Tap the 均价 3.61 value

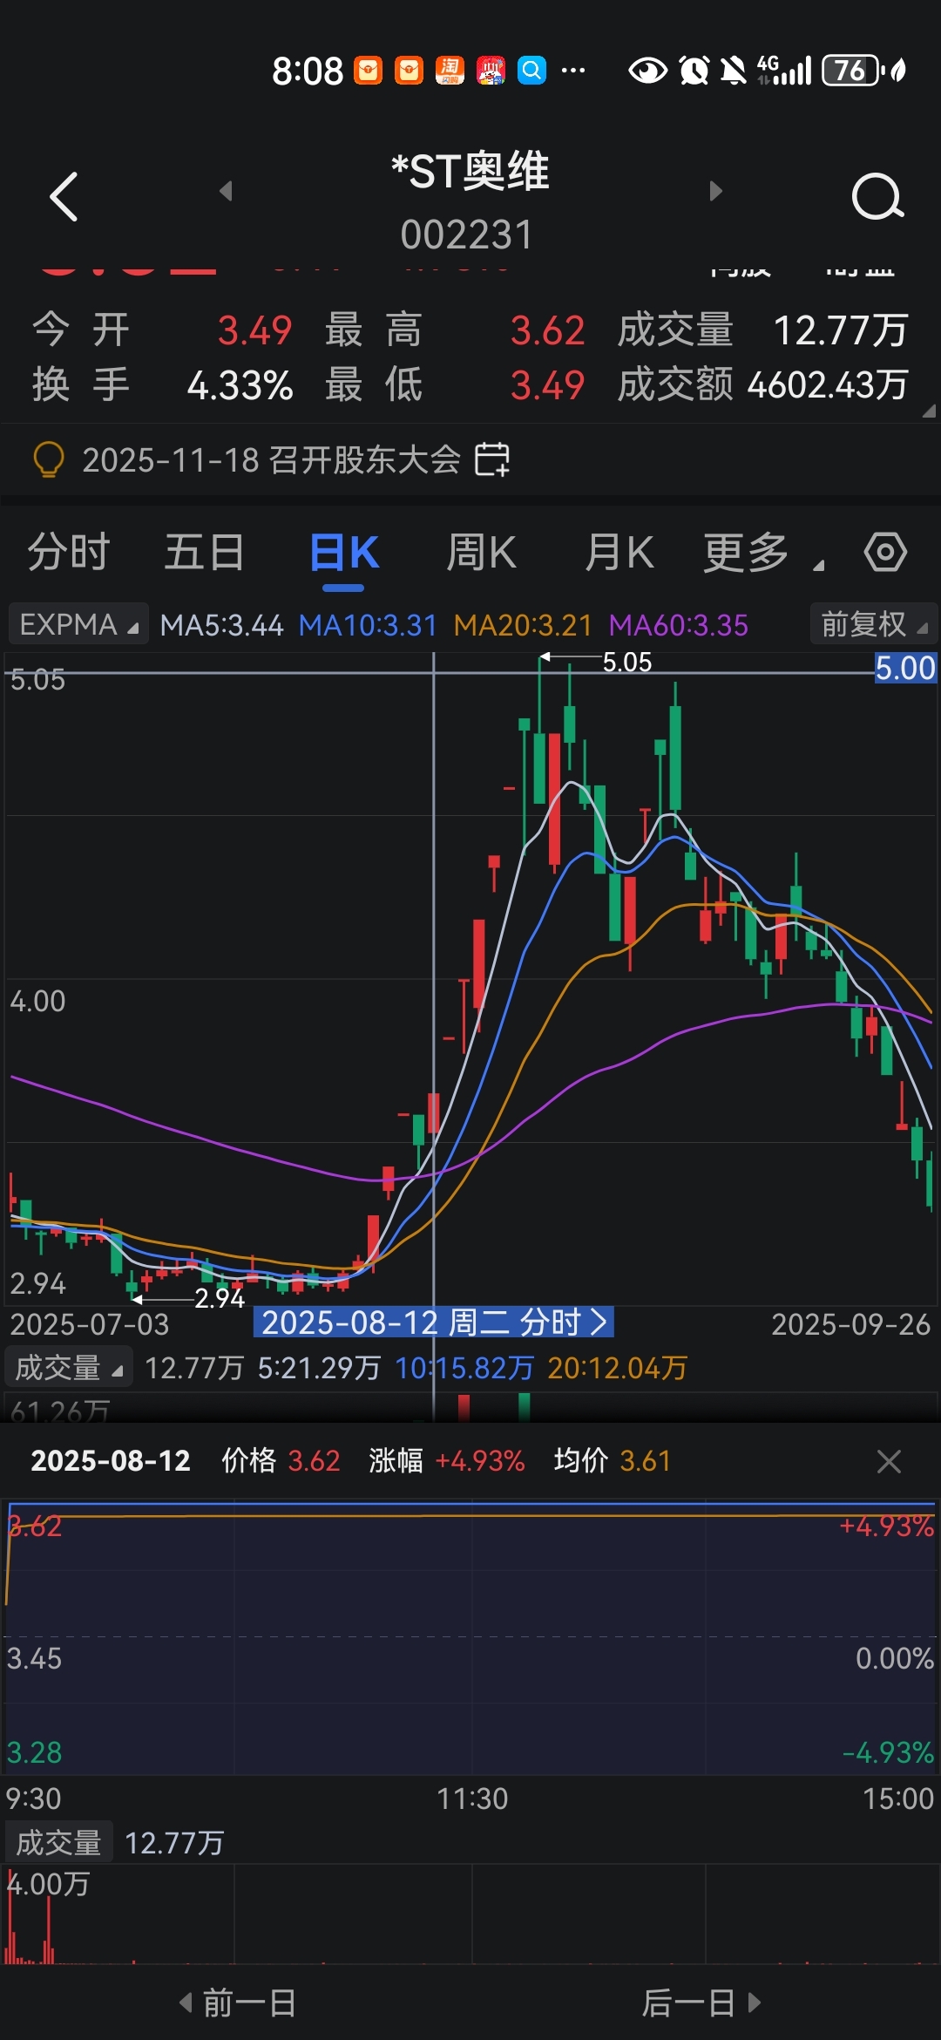click(613, 1460)
